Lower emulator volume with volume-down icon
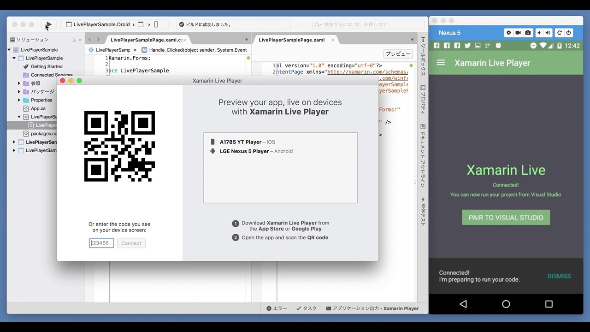590x332 pixels. click(x=538, y=33)
